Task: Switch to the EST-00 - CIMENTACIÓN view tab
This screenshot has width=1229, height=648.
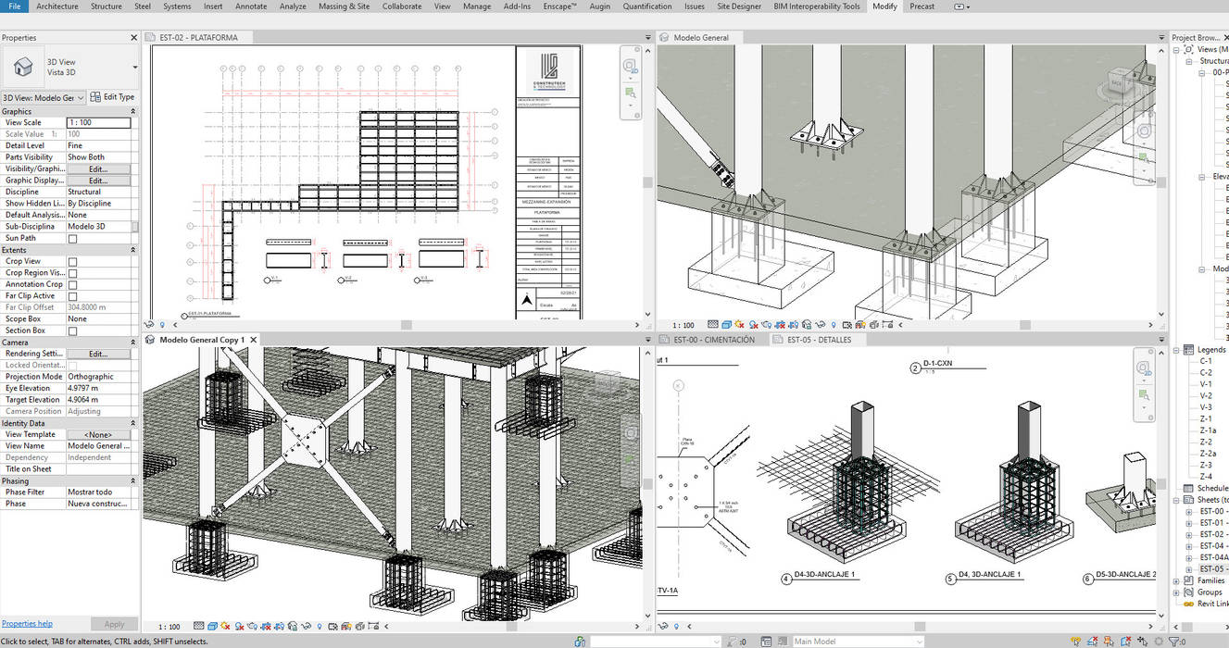Action: point(713,340)
